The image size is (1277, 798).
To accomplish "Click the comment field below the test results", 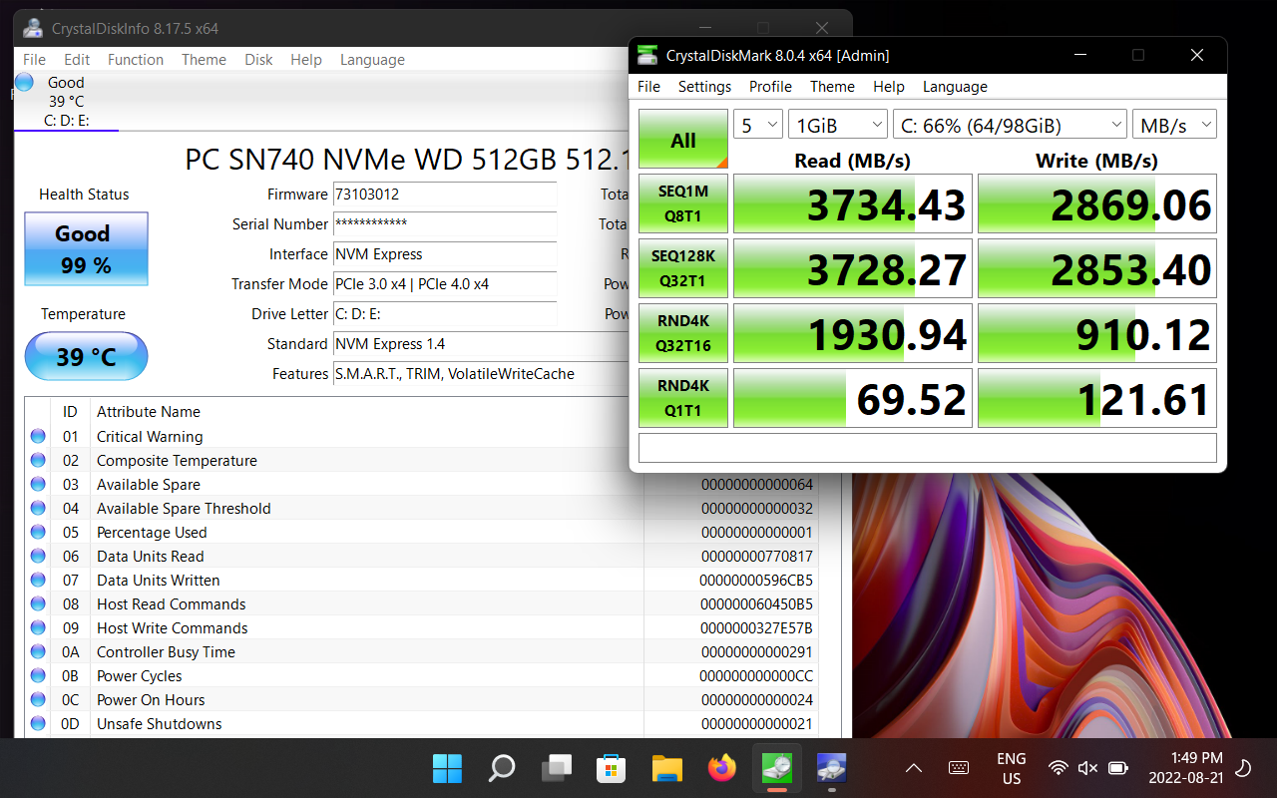I will point(926,447).
